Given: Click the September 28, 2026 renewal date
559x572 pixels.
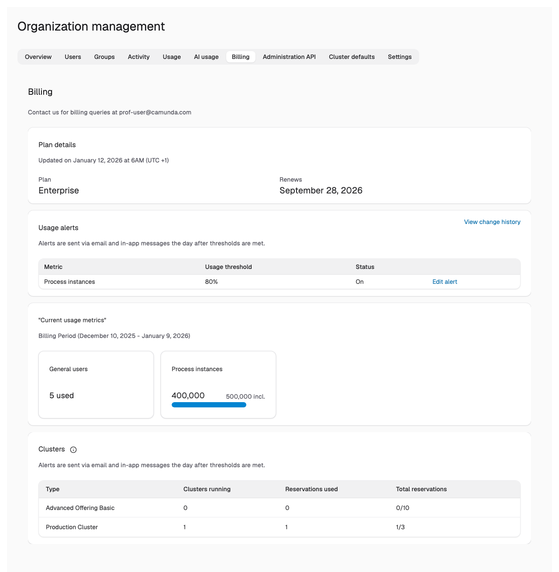Looking at the screenshot, I should pos(321,190).
